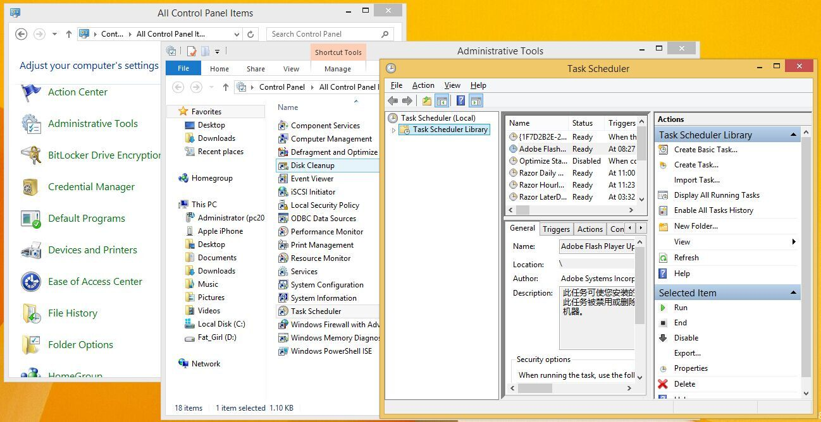
Task: Collapse the Task Scheduler Library actions section
Action: (793, 135)
